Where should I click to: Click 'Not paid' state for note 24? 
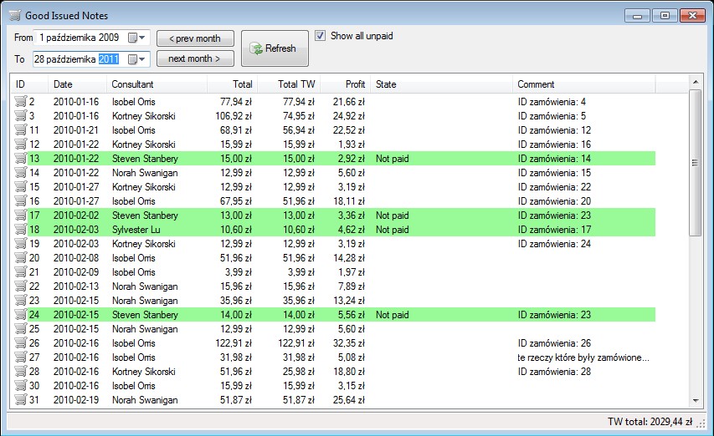[x=392, y=315]
